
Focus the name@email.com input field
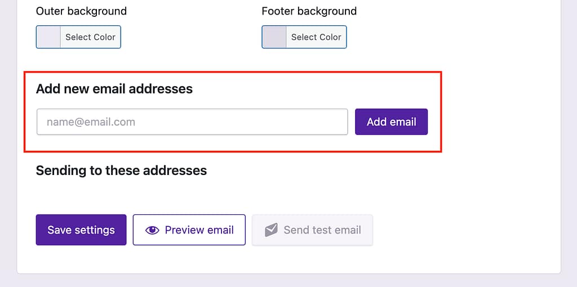coord(192,122)
